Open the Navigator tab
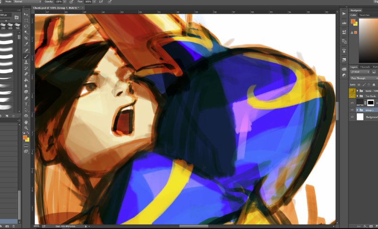378x229 pixels. [356, 10]
